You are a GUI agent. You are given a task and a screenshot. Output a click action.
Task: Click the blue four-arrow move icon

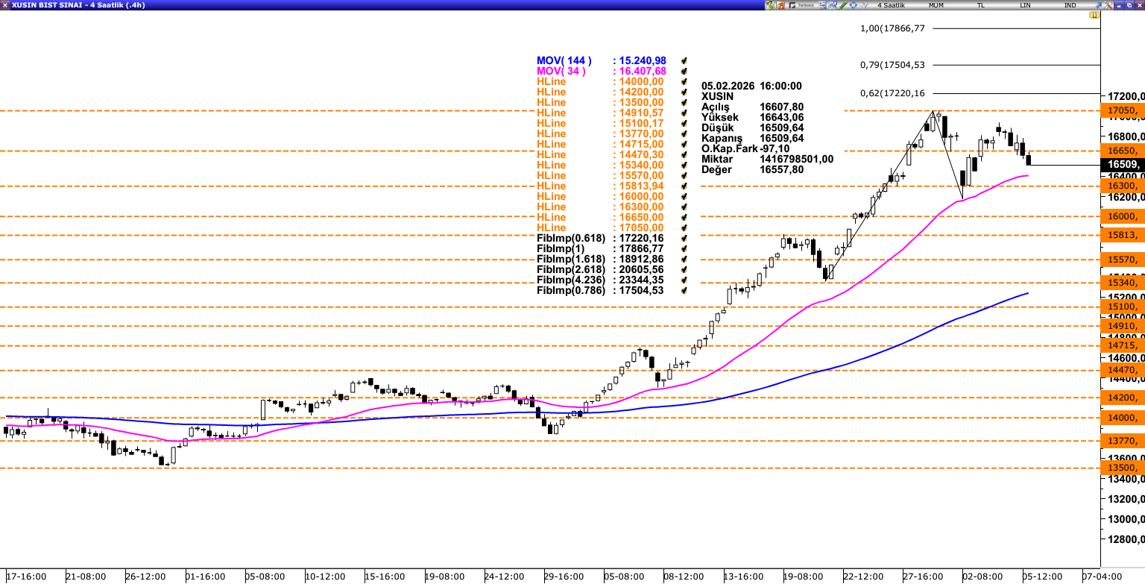[854, 5]
